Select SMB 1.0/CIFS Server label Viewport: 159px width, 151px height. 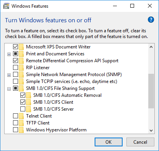tap(54, 109)
